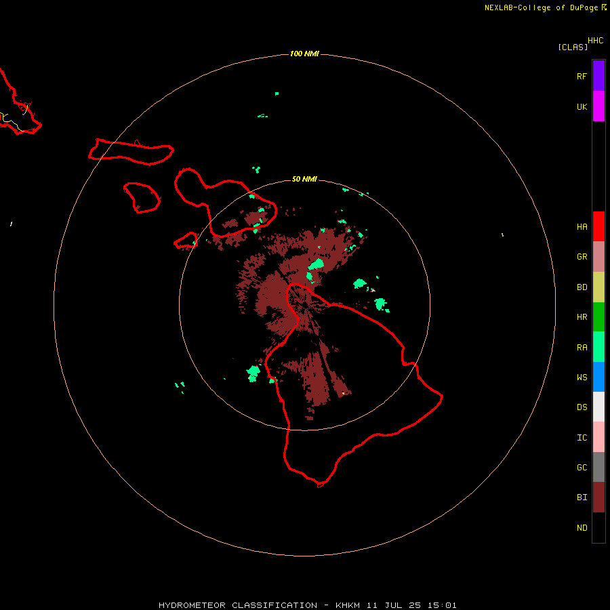Click the HHC product label

[x=596, y=41]
